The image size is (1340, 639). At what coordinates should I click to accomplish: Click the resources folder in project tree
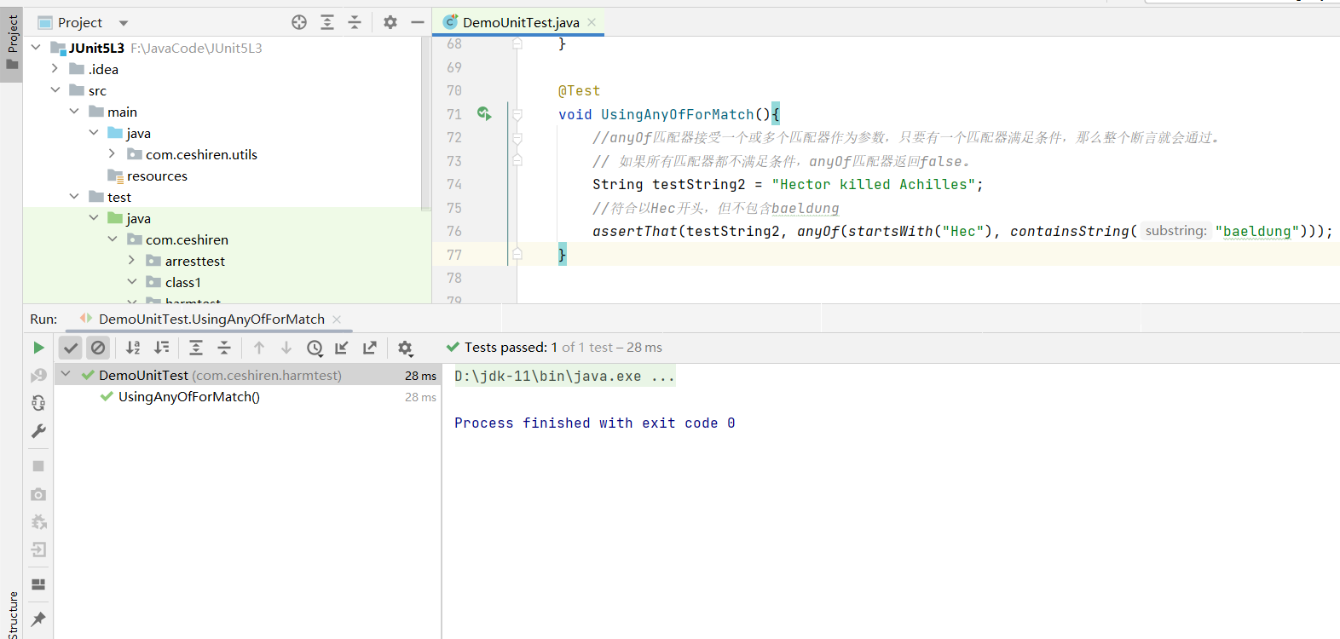157,176
